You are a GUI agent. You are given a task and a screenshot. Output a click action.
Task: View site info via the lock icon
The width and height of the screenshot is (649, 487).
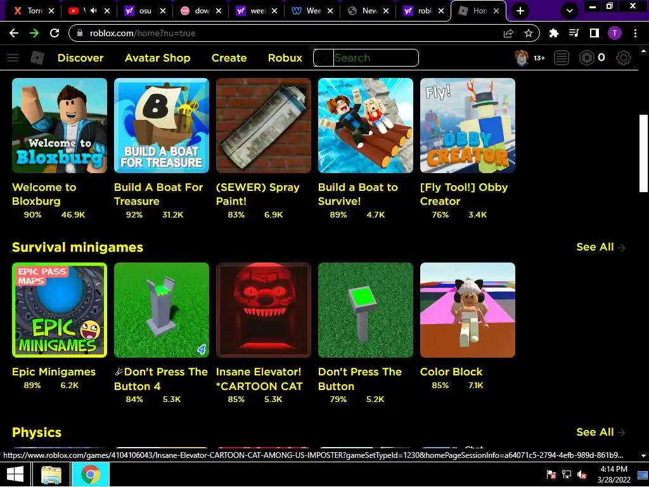point(80,33)
